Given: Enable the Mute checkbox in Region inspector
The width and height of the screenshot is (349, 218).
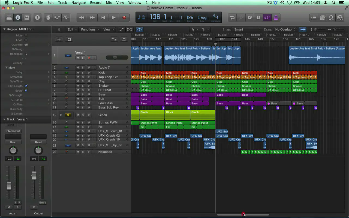Looking at the screenshot, I should 26,35.
